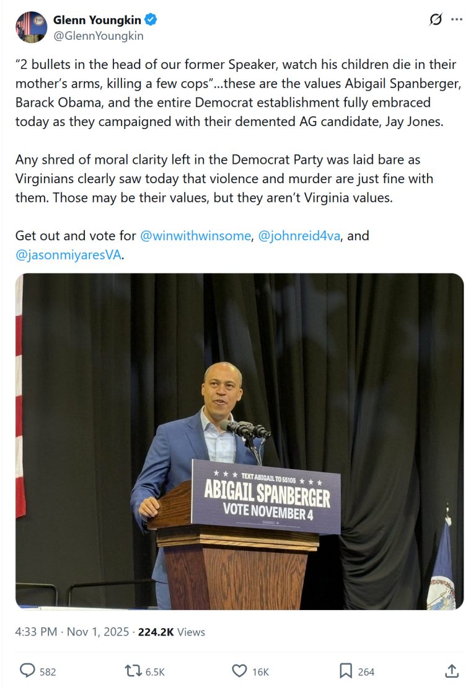Open the three-dot more options menu
The width and height of the screenshot is (476, 687).
tap(457, 20)
